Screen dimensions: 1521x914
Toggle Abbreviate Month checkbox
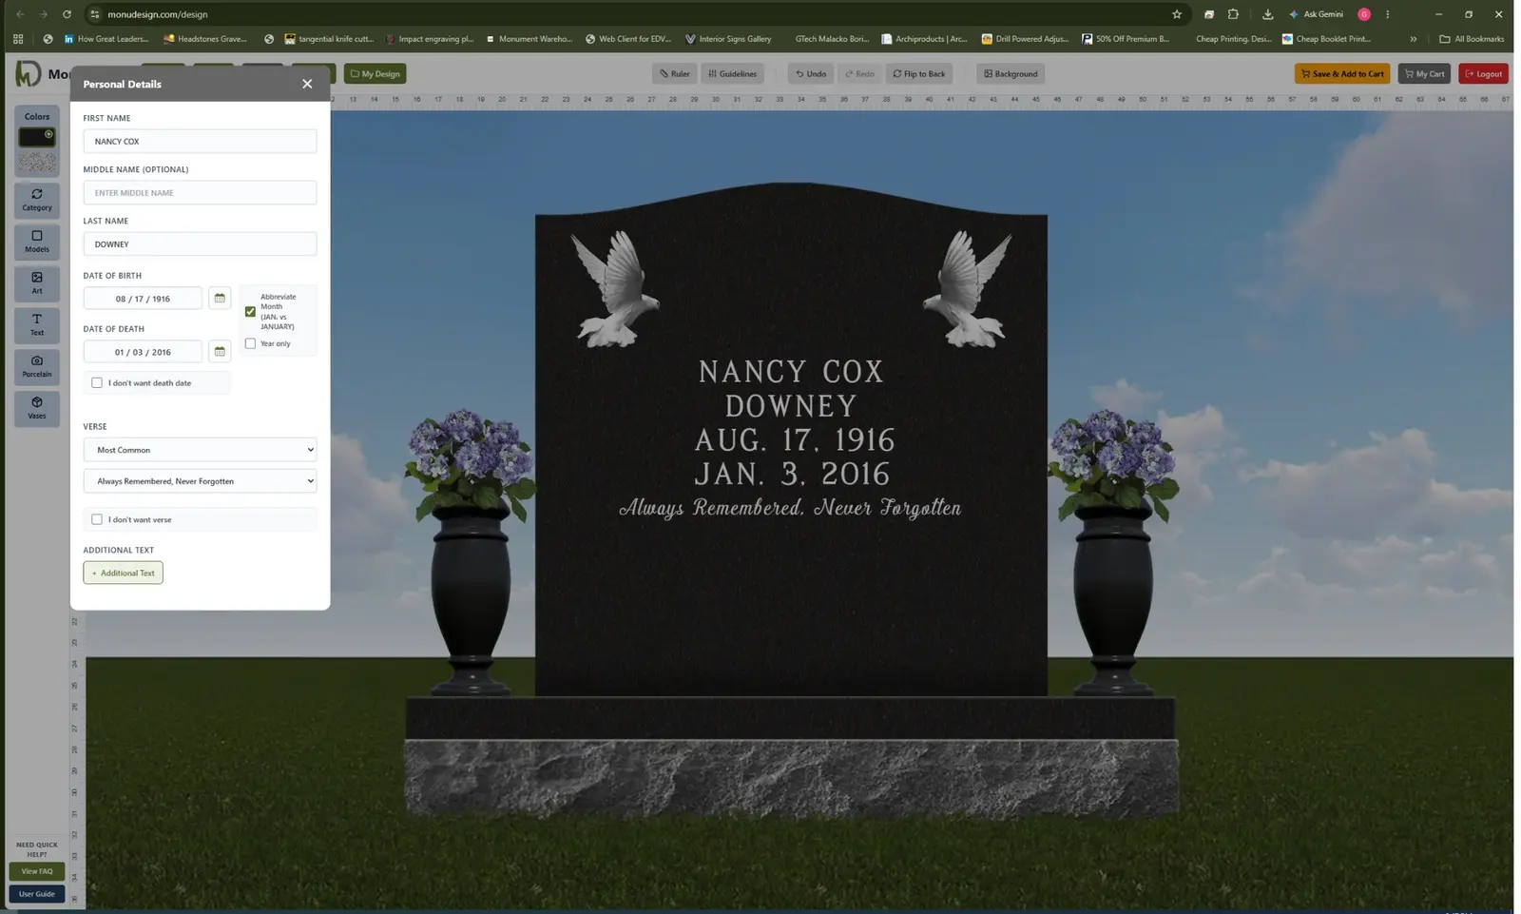click(x=250, y=311)
